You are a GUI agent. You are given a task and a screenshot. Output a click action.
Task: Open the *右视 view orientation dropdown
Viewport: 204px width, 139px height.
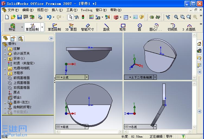coord(155,127)
